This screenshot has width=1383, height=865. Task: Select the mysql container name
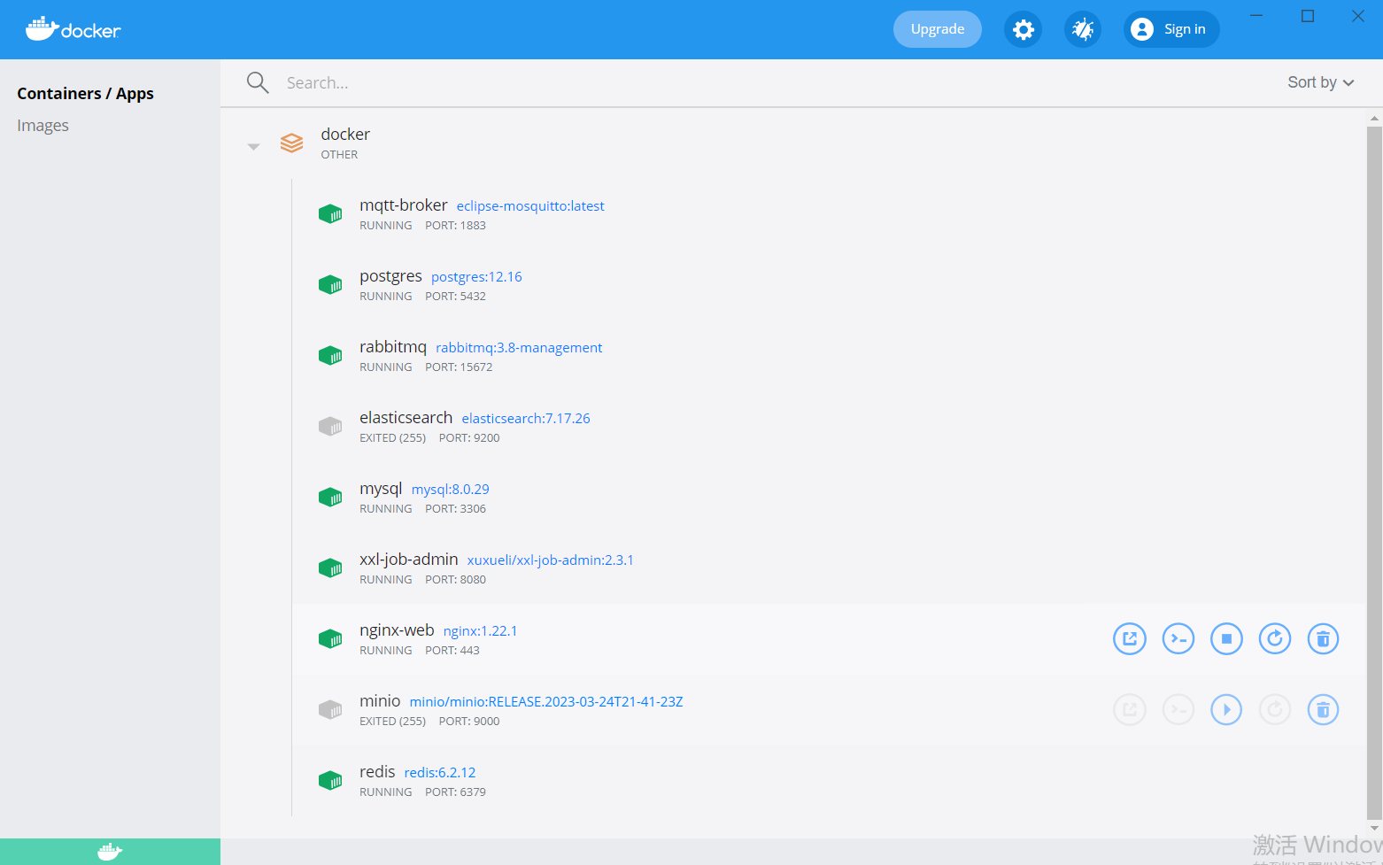(x=381, y=488)
